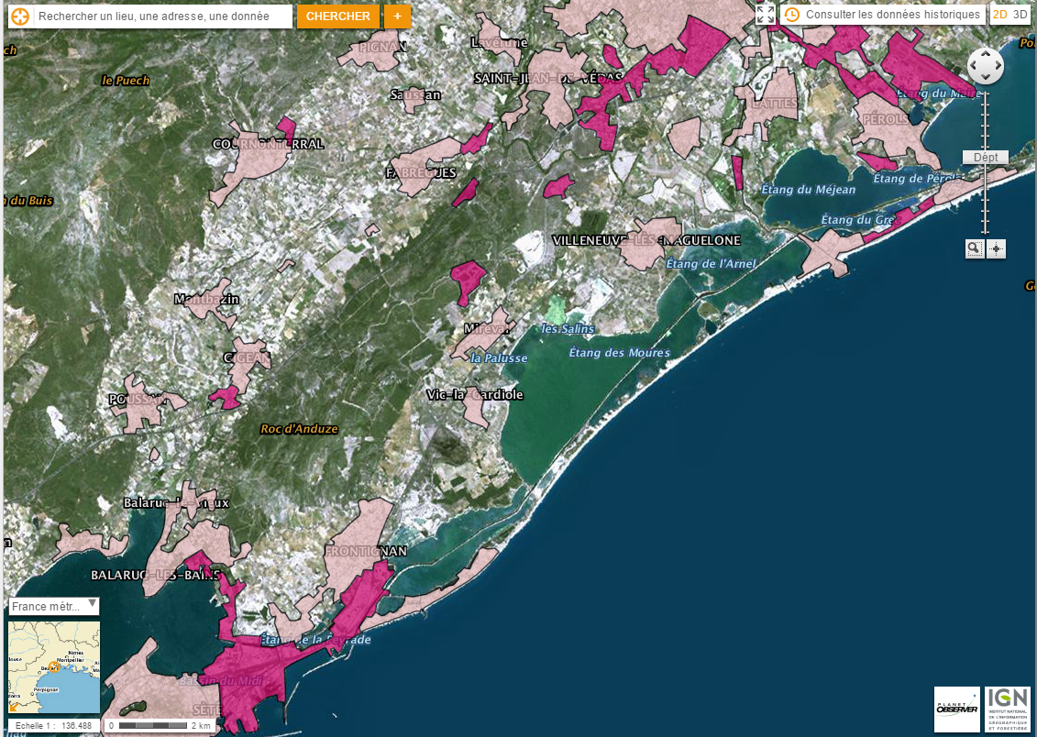Image resolution: width=1037 pixels, height=737 pixels.
Task: Click the 0 to 2 km scale bar
Action: click(x=160, y=725)
